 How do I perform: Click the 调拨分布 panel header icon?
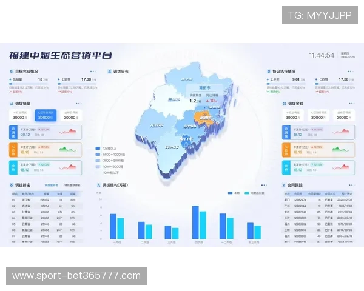click(109, 71)
